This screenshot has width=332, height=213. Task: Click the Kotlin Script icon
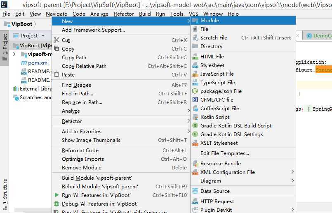[195, 117]
